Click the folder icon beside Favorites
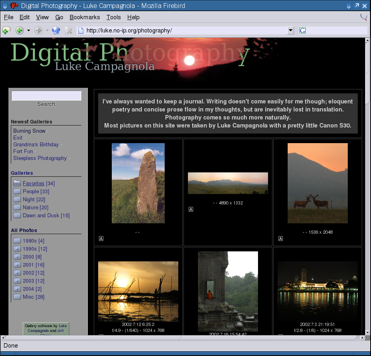 coord(17,183)
